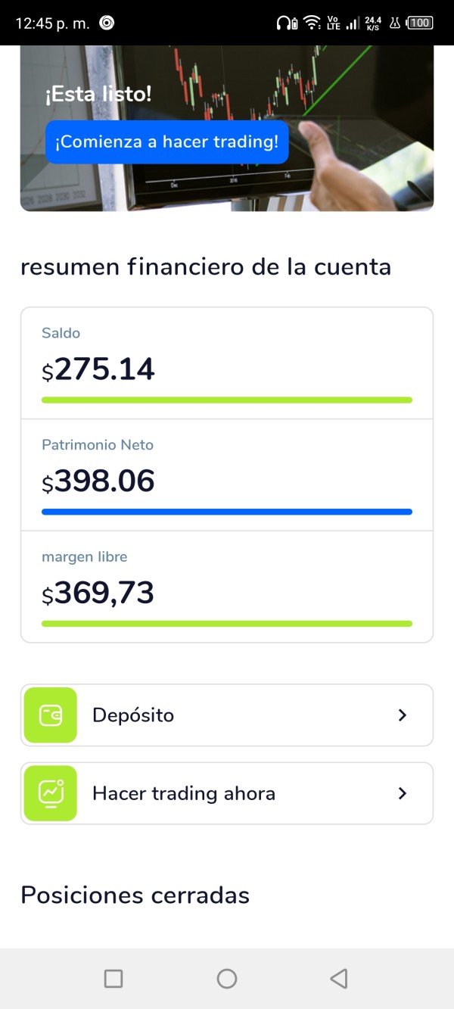Click the green margen libre bar

coord(227,624)
